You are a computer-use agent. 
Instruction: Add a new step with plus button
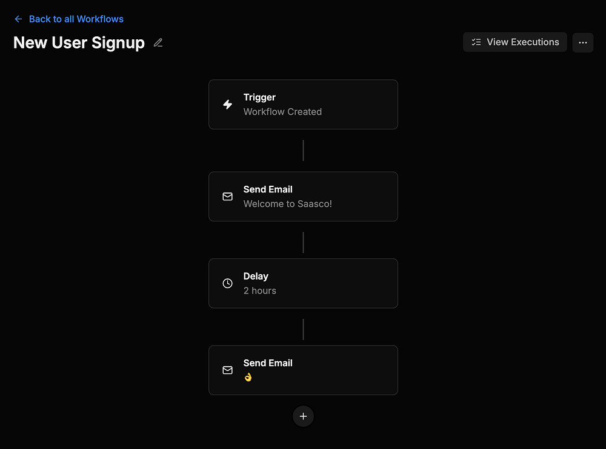click(304, 416)
